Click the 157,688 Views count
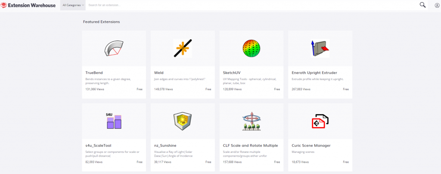Image resolution: width=441 pixels, height=174 pixels. point(232,162)
